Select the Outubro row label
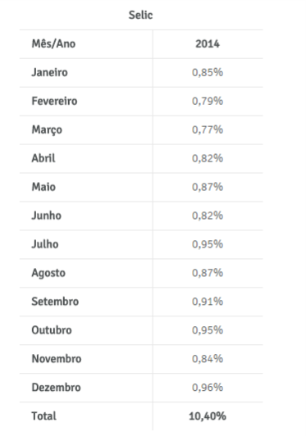Viewport: 306px width, 436px height. click(x=52, y=330)
